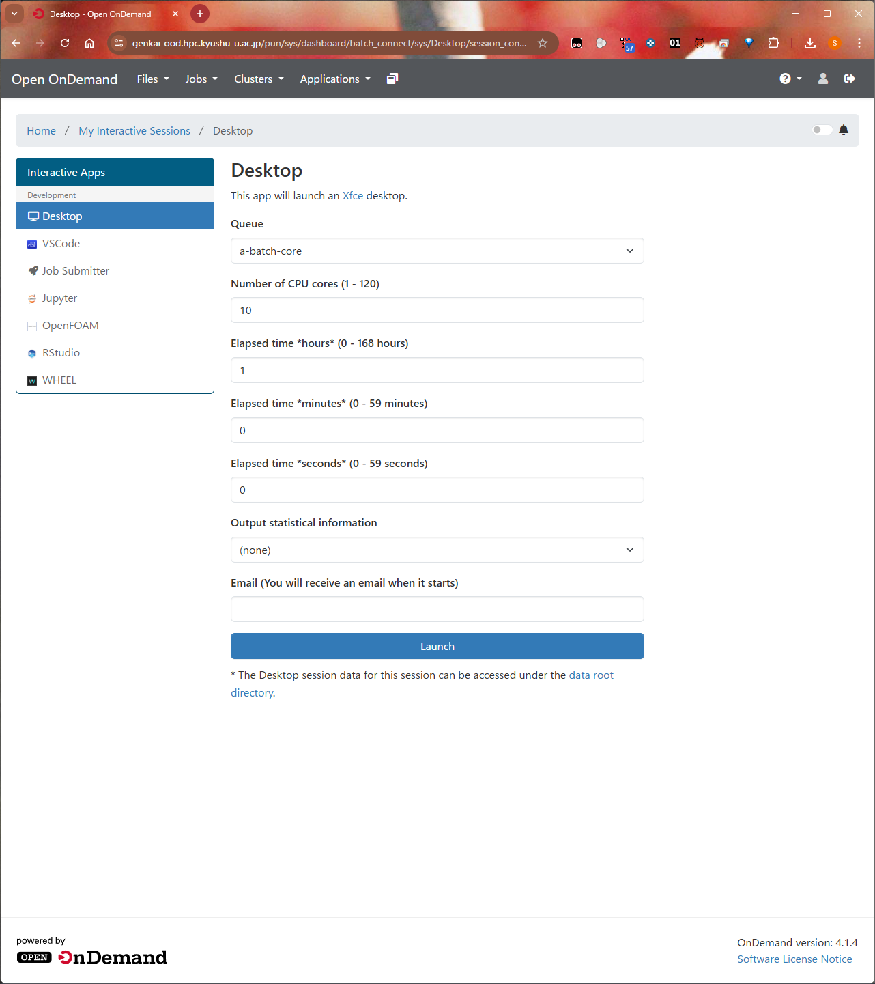Click the Interactive Apps panel header

(115, 172)
